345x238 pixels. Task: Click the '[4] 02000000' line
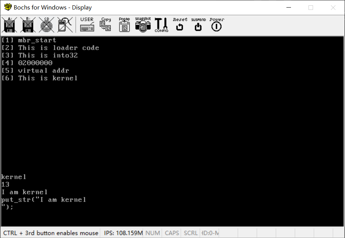(x=27, y=63)
